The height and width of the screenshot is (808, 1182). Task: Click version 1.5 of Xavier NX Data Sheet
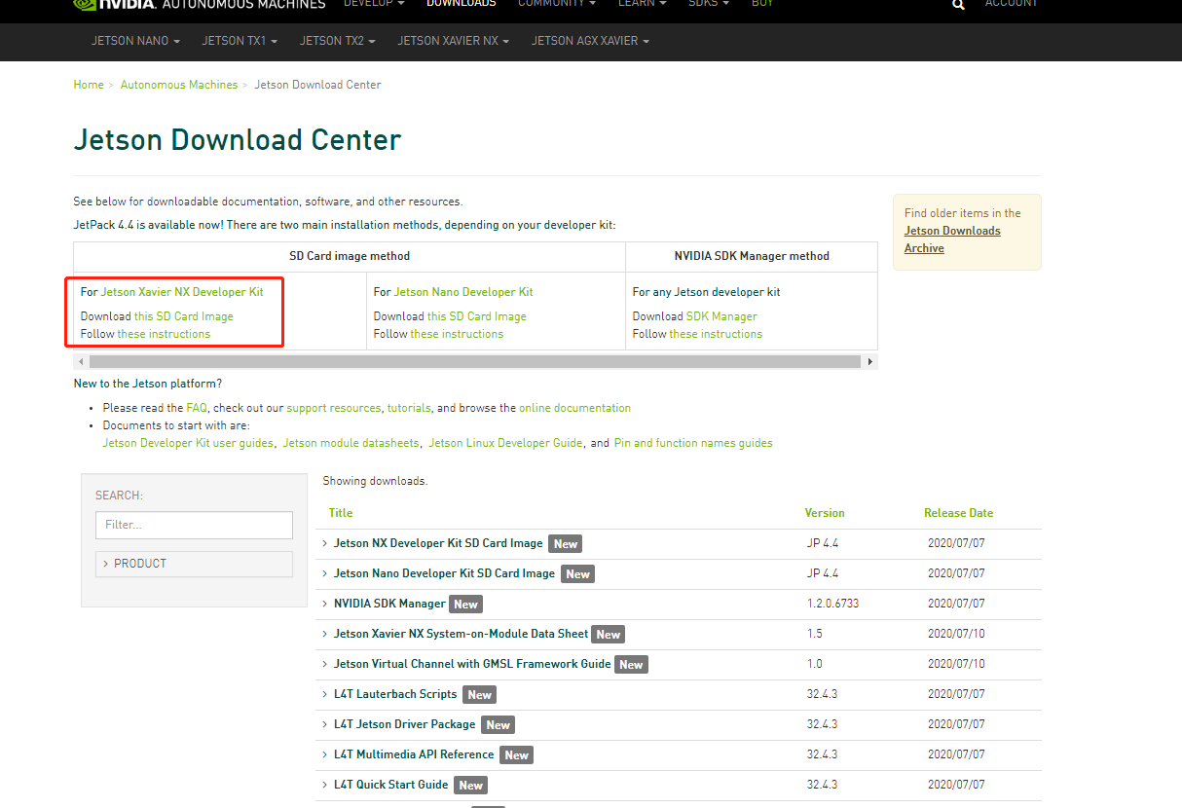(815, 634)
